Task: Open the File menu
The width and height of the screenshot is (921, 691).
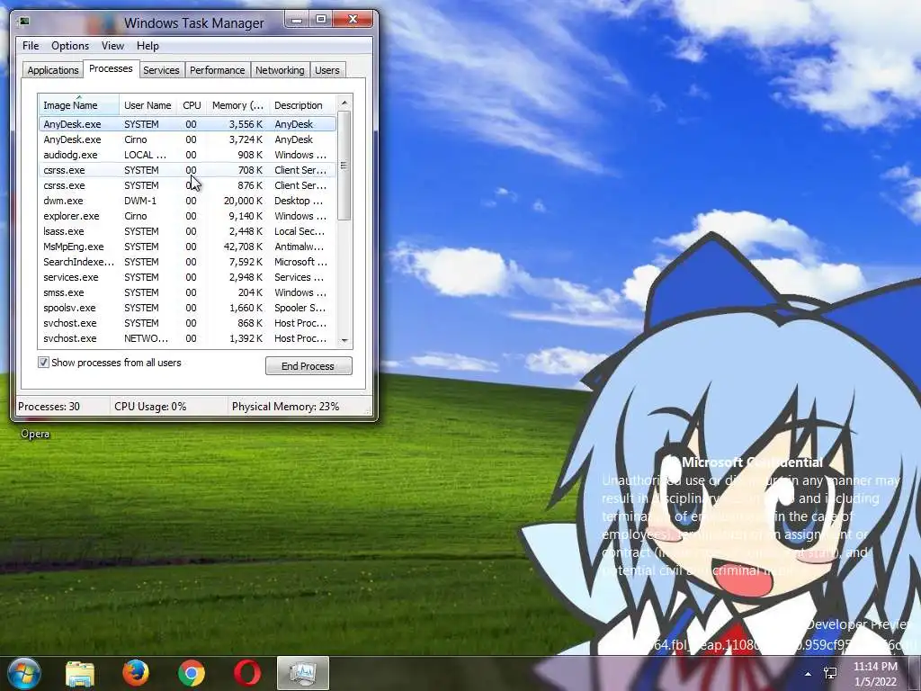Action: tap(31, 46)
